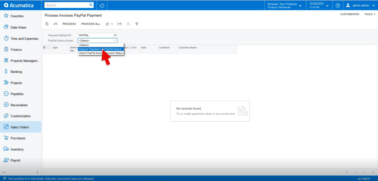378x181 pixels.
Task: Open Projects icon in sidebar
Action: [6, 83]
